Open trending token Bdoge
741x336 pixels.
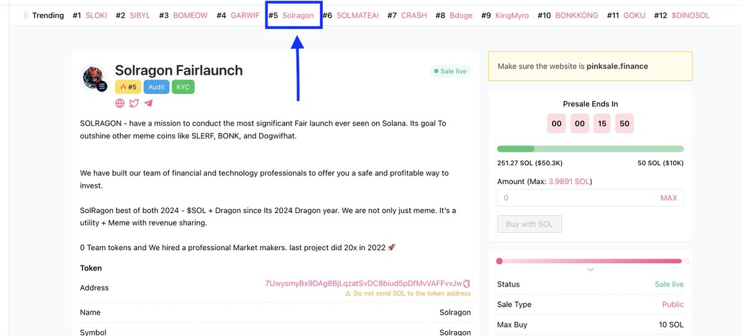tap(461, 15)
